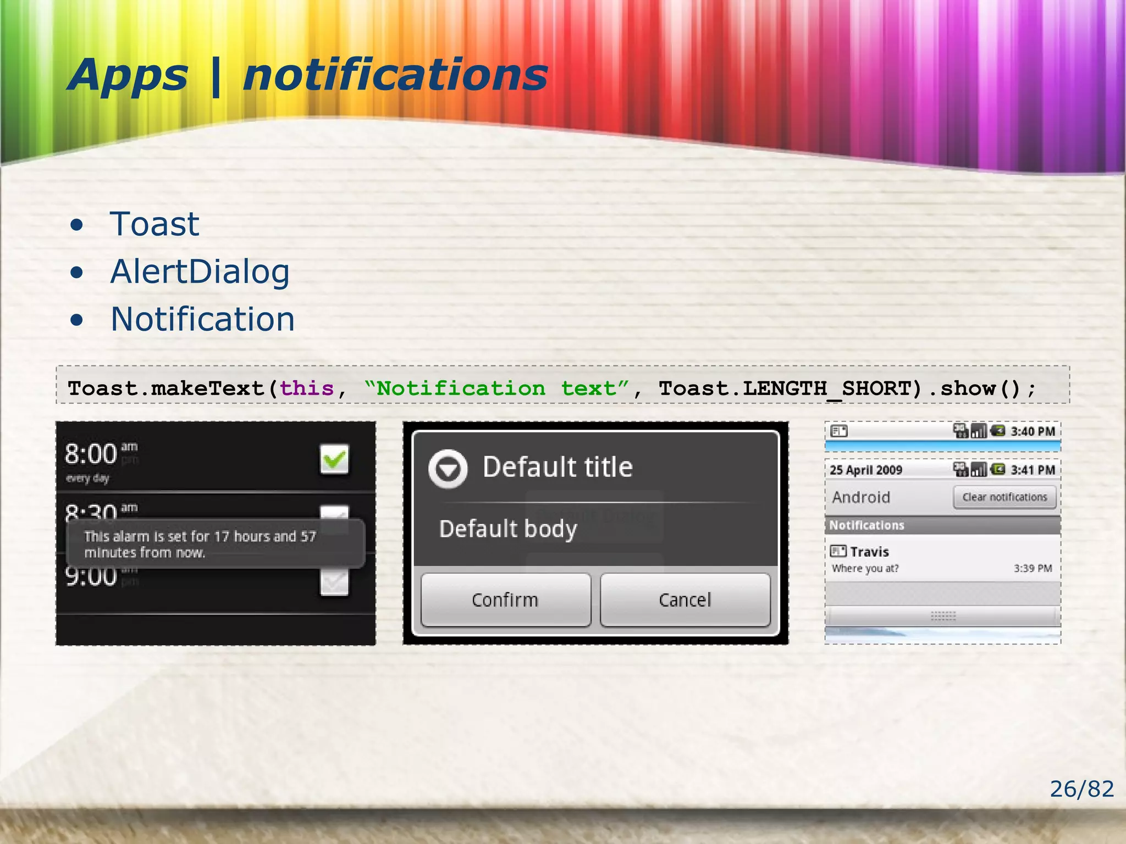Click the battery icon in the 3:41 PM status bar
Viewport: 1126px width, 844px height.
click(x=998, y=469)
